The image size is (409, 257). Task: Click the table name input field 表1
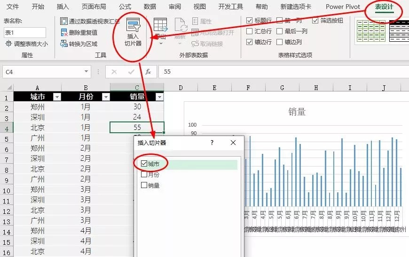click(x=25, y=32)
